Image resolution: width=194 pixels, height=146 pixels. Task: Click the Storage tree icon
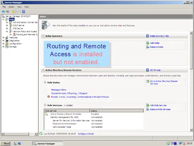click(7, 47)
